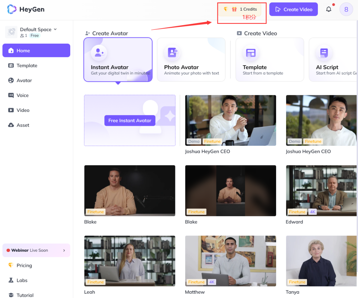Click the Avatar icon in sidebar

[11, 80]
